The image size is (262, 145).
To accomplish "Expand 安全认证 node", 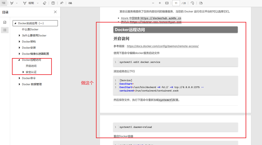I will click(x=23, y=72).
